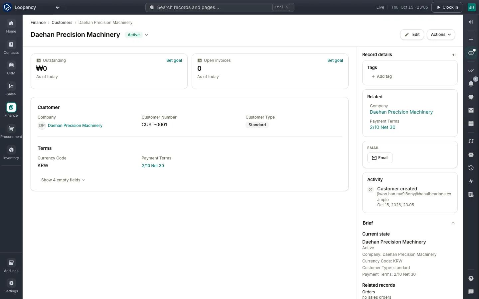Collapse the Brief section
This screenshot has height=299, width=479.
[x=453, y=223]
